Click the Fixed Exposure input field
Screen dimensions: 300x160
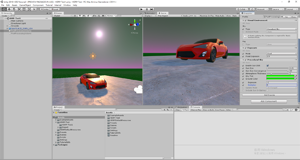282,56
